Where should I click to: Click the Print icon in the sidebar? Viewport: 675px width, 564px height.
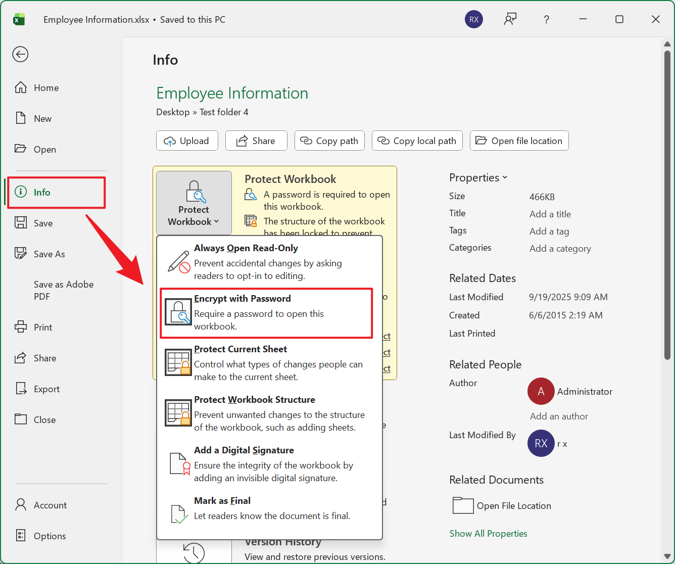21,327
